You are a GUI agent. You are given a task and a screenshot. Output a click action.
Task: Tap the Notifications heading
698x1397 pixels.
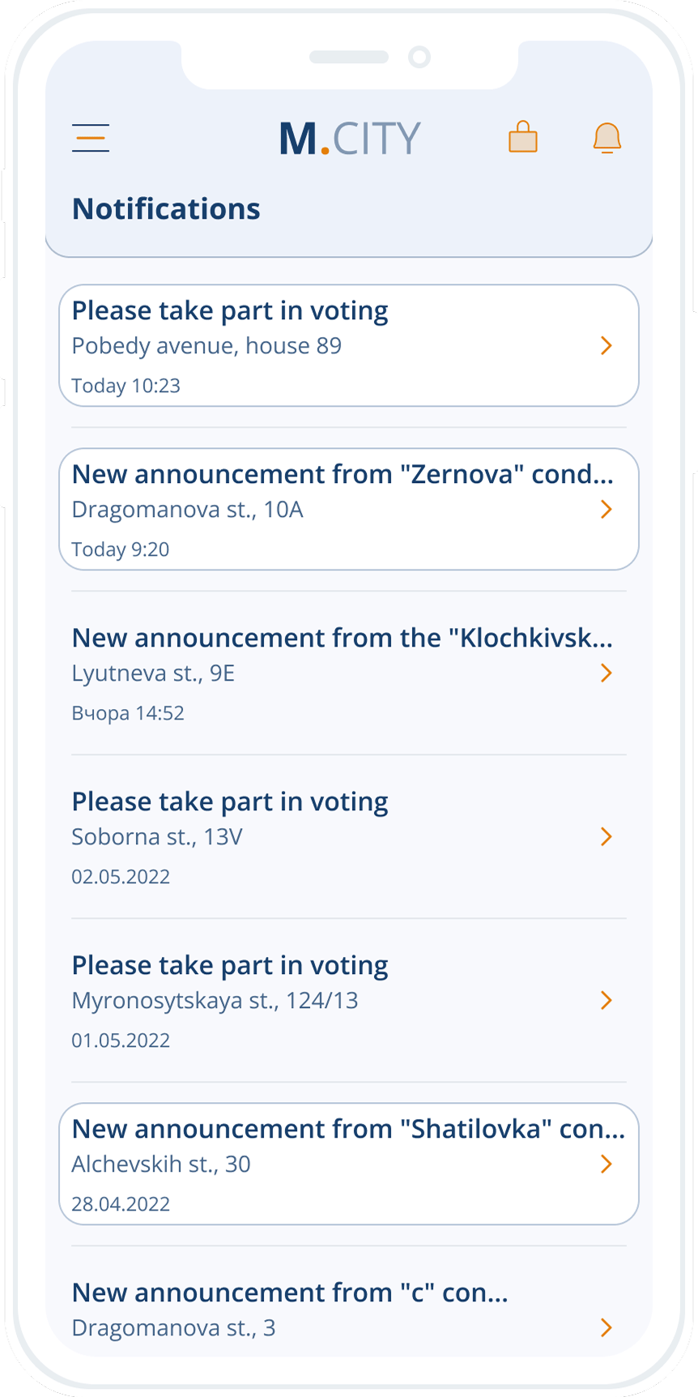166,209
